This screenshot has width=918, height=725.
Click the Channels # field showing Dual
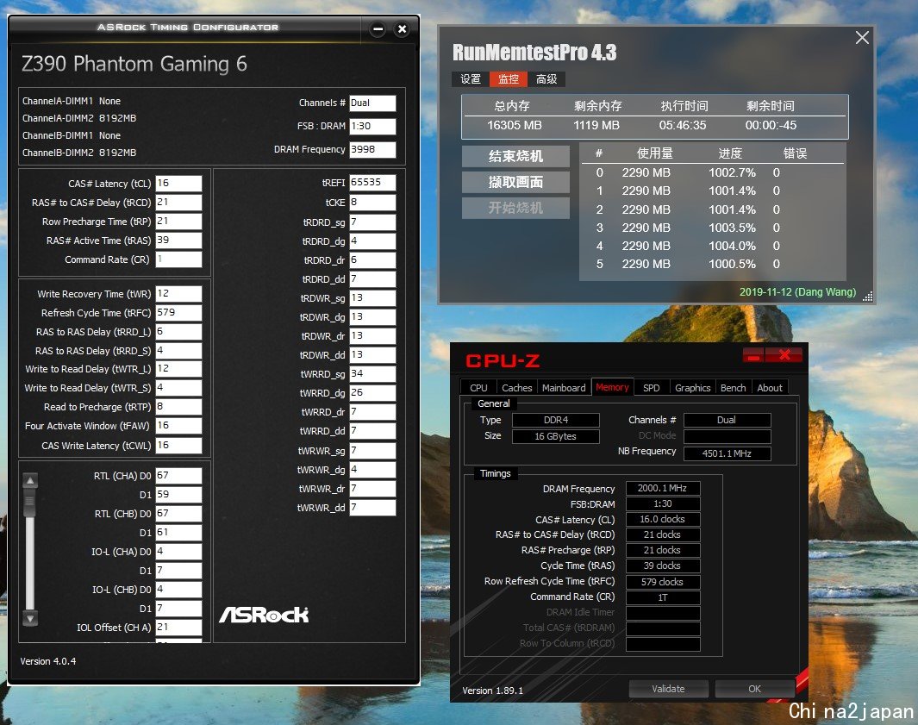[x=372, y=103]
